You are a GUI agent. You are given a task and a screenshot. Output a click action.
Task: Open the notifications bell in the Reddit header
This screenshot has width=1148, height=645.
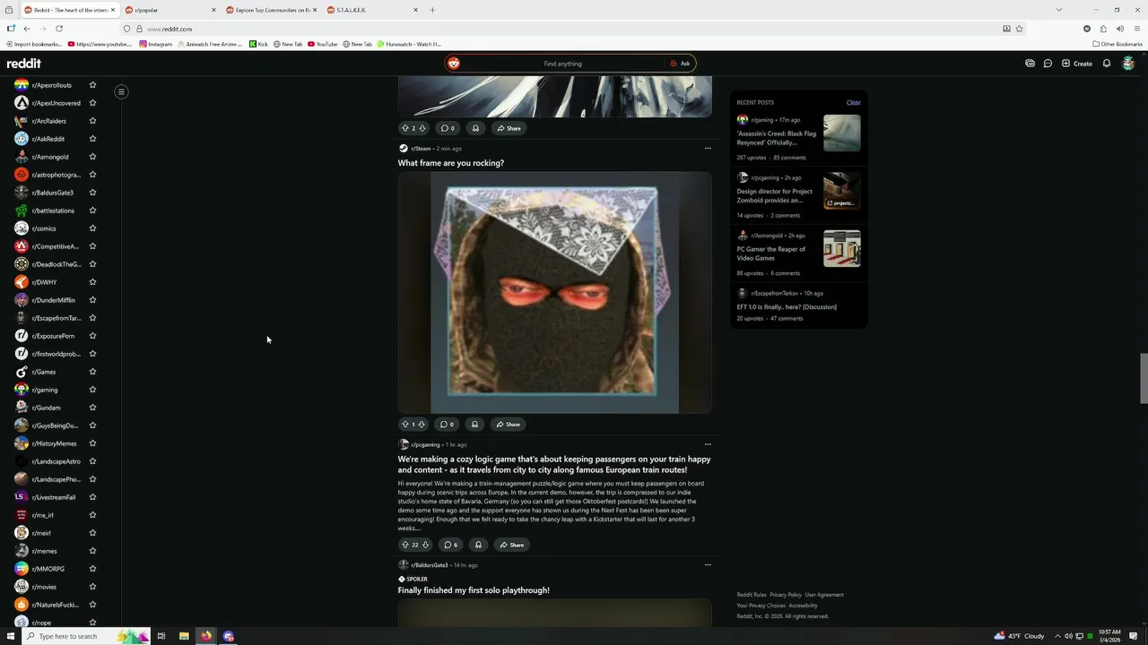click(x=1107, y=64)
